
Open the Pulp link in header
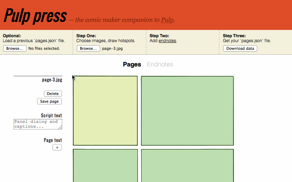167,20
